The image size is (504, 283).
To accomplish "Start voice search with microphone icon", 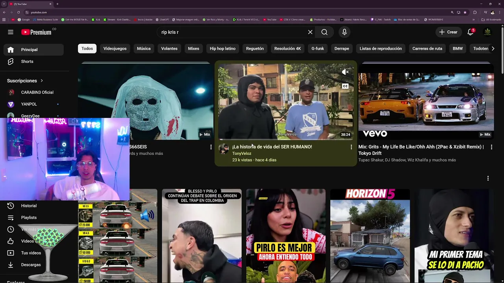I will click(345, 32).
